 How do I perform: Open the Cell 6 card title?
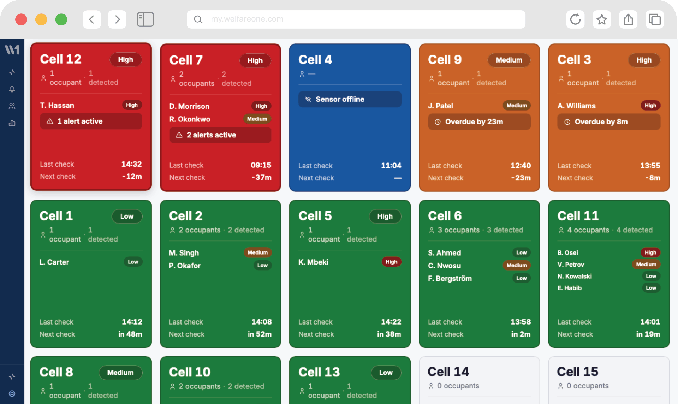pos(445,216)
